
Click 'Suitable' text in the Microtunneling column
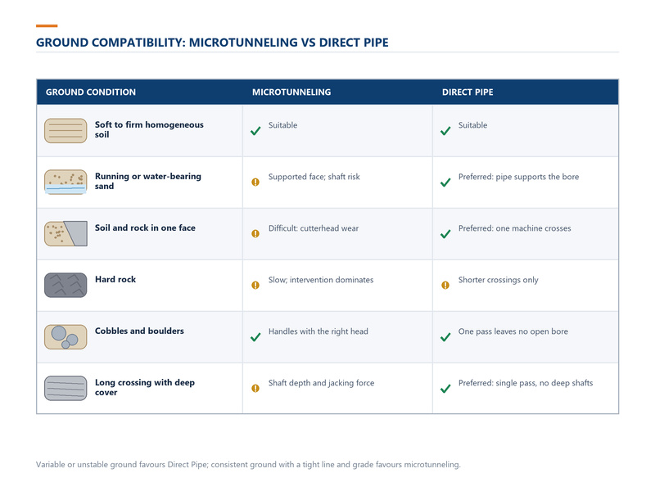[282, 125]
